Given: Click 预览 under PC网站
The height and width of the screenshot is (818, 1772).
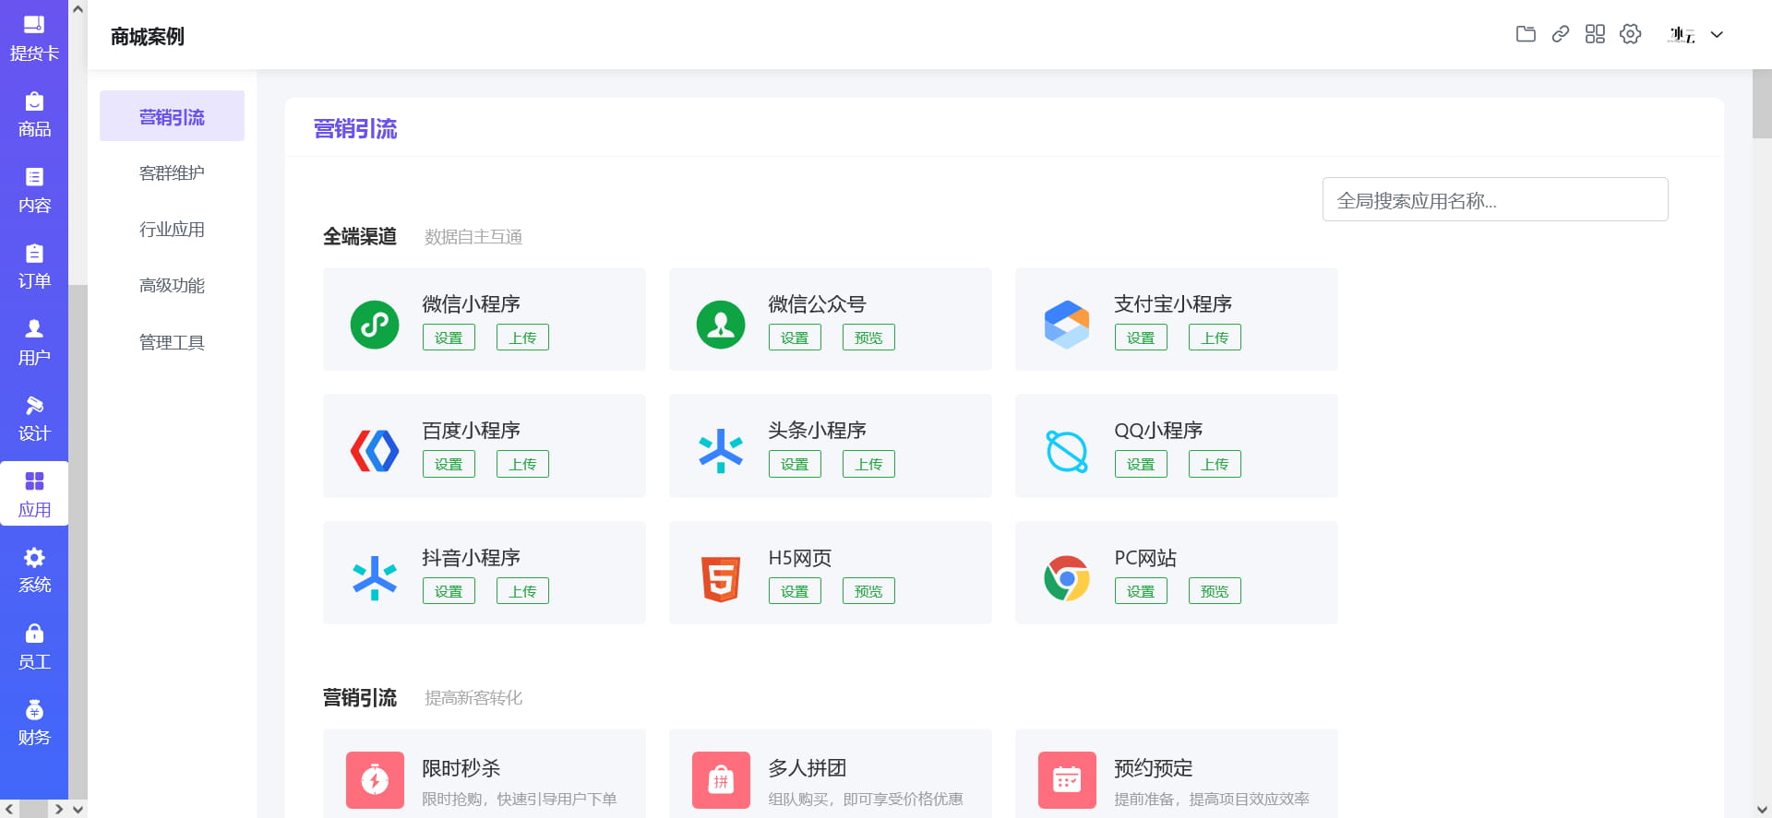Looking at the screenshot, I should click(1215, 591).
